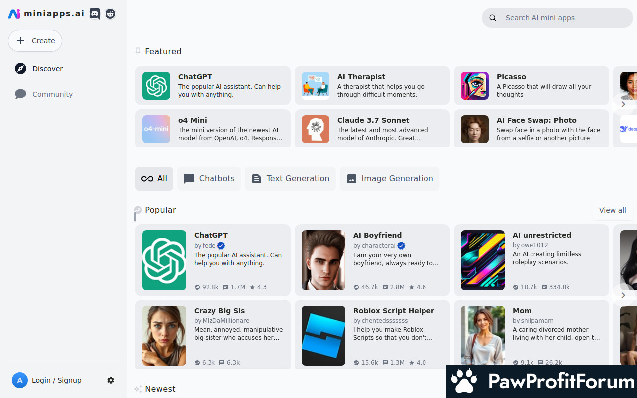Click Claude 3.7 Sonnet featured icon

[x=316, y=129]
